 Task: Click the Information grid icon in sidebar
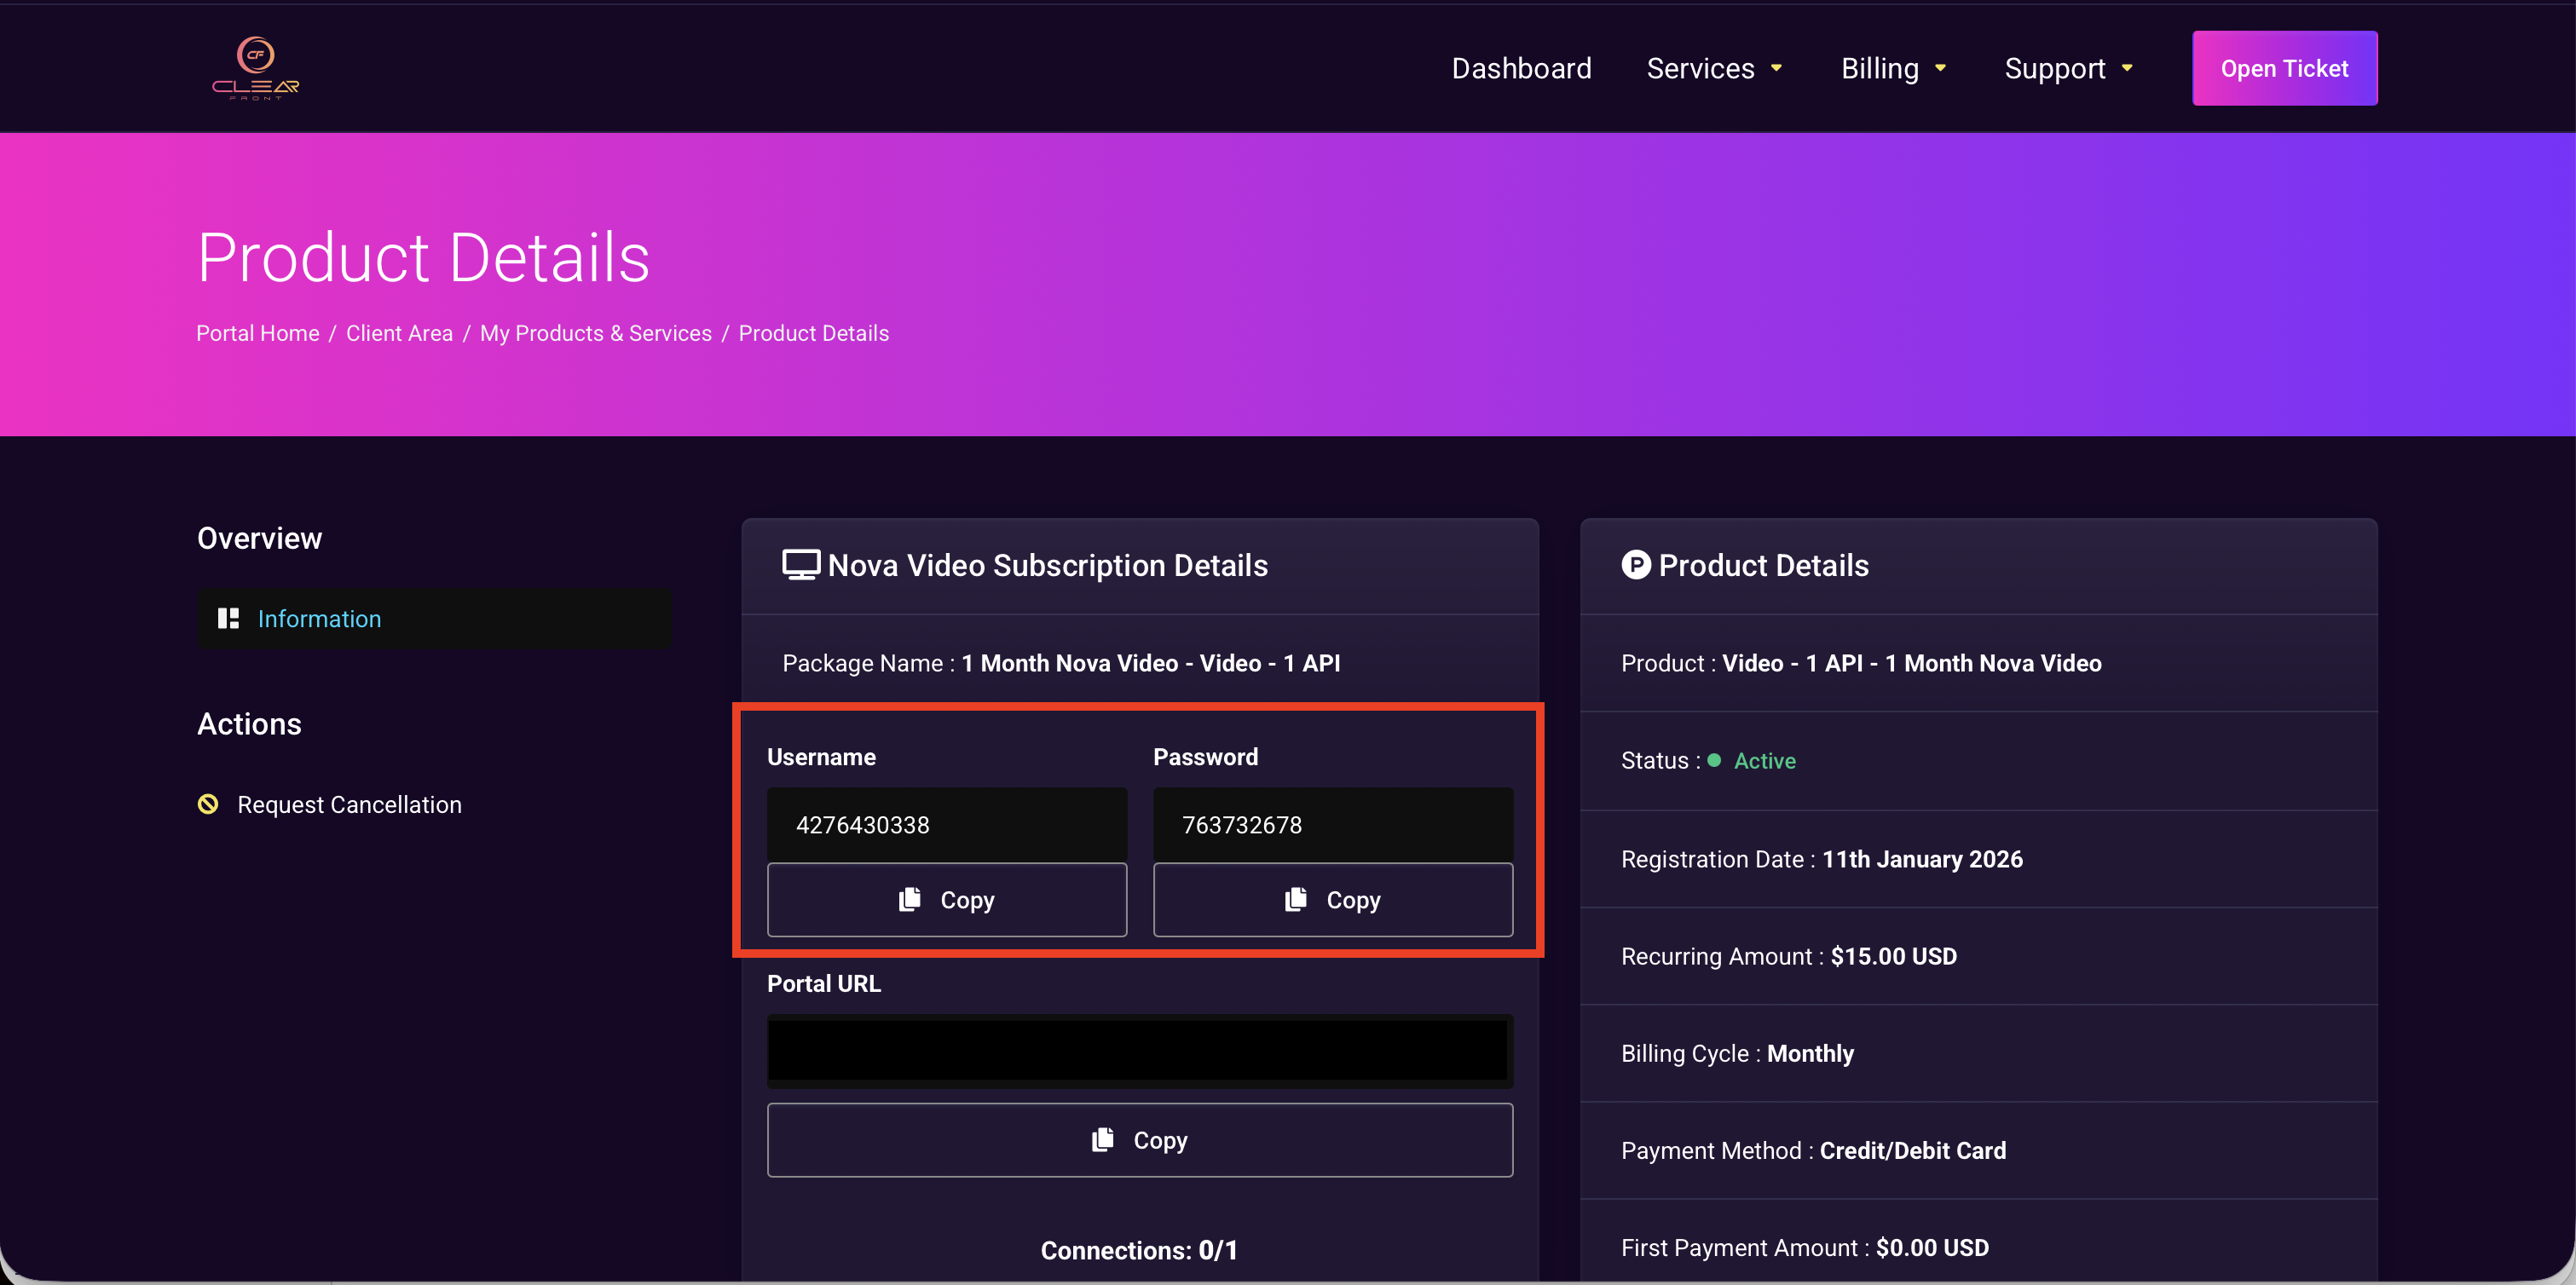(228, 619)
